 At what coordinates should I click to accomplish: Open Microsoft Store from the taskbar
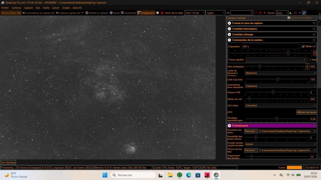[x=198, y=175]
